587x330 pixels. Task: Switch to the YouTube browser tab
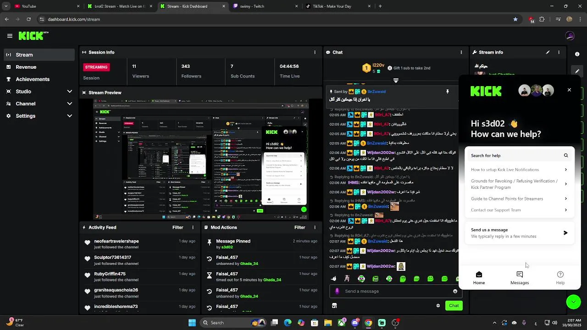point(46,6)
